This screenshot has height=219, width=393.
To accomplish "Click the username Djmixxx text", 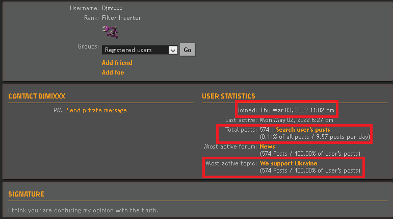I will 112,8.
